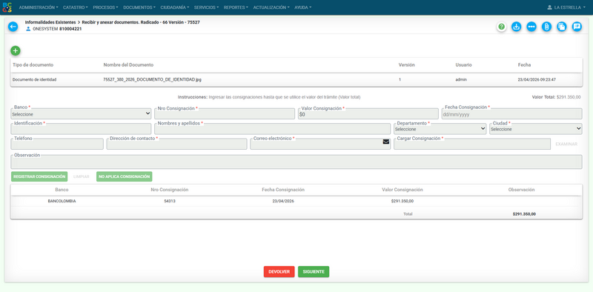Focus the Correo electrónico field
The height and width of the screenshot is (292, 593).
click(320, 144)
